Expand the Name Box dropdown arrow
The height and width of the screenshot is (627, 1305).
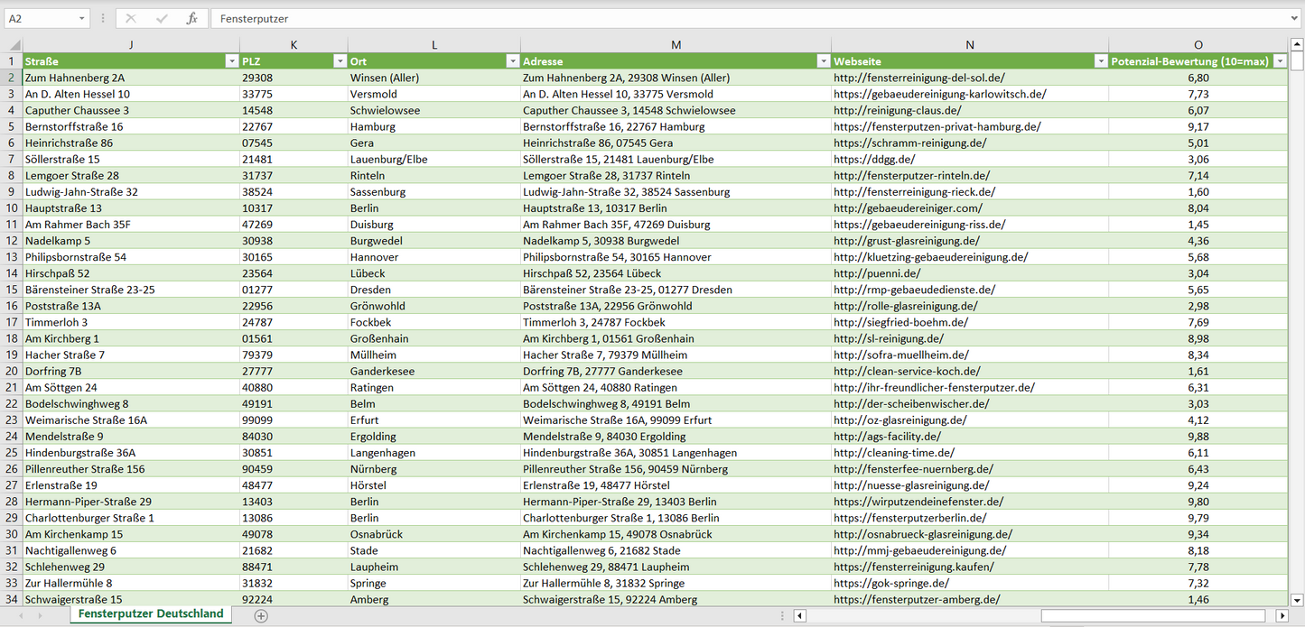(81, 18)
